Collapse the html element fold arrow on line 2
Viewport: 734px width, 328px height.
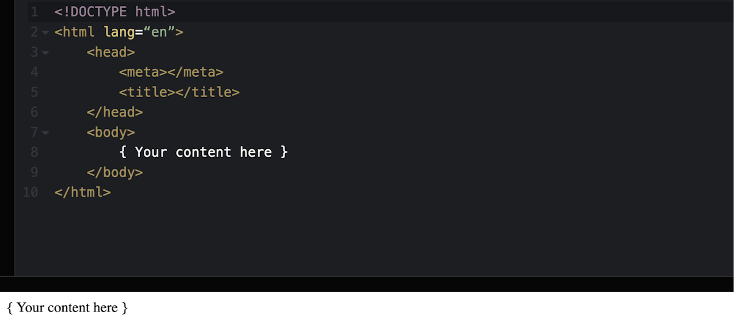(x=45, y=32)
